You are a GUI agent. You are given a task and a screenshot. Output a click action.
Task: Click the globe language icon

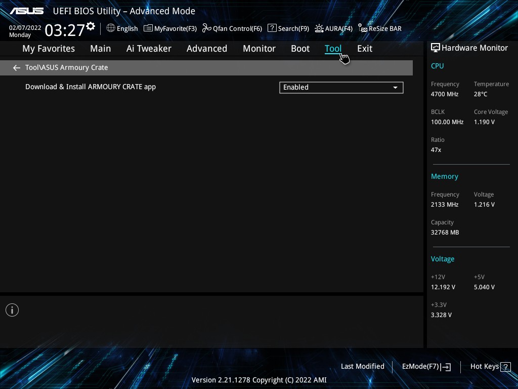(x=111, y=28)
